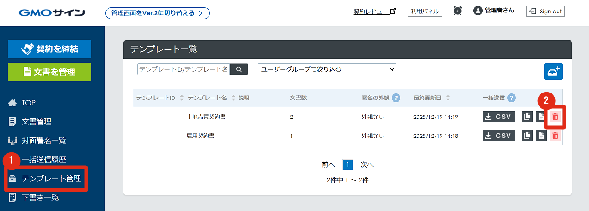Click copy icon for 土地売買契約書 row
Viewport: 589px width, 211px height.
click(527, 117)
